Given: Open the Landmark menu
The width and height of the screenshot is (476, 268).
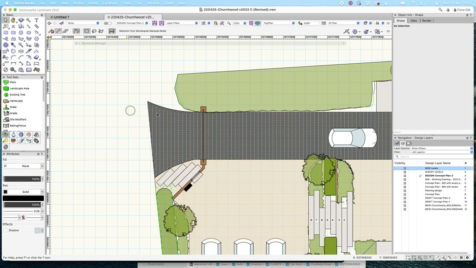Looking at the screenshot, I should pos(110,3).
